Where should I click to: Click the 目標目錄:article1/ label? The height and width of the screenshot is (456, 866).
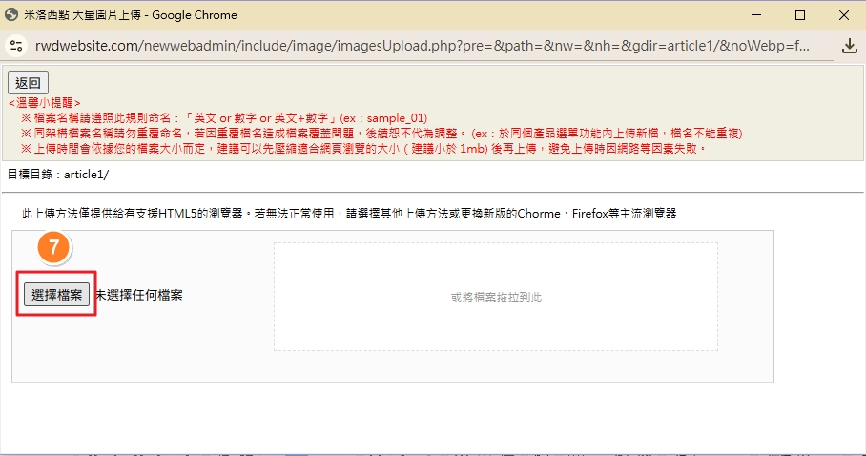coord(57,175)
